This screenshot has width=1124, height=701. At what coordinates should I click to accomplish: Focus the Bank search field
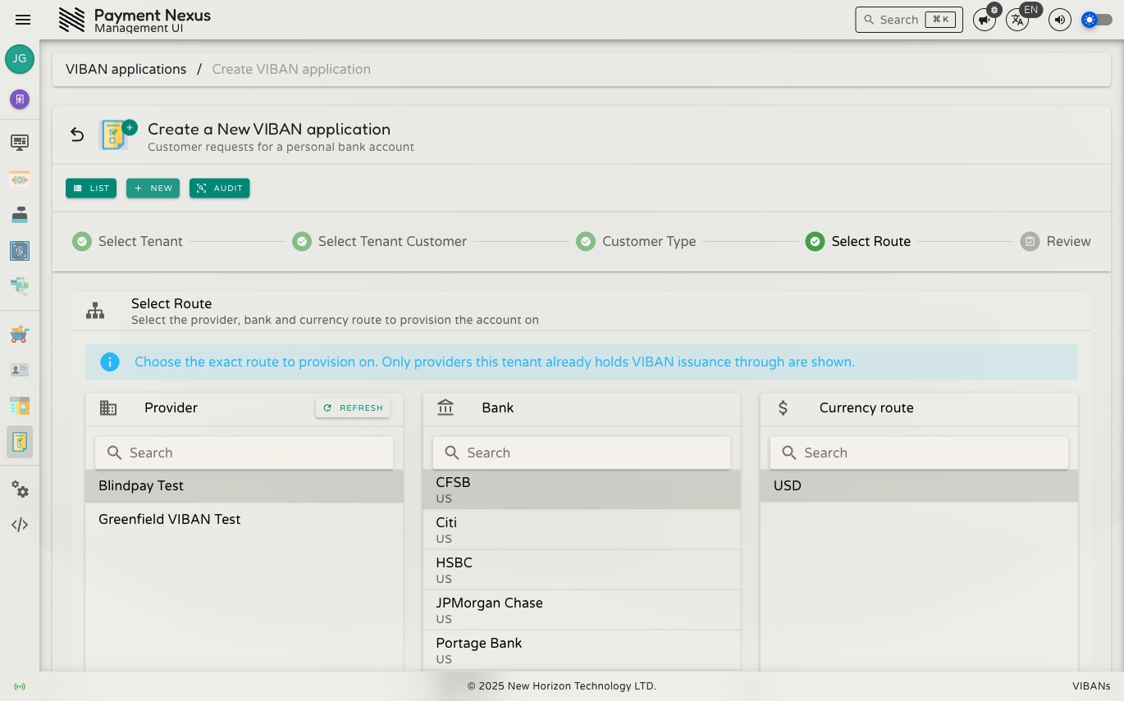[582, 453]
